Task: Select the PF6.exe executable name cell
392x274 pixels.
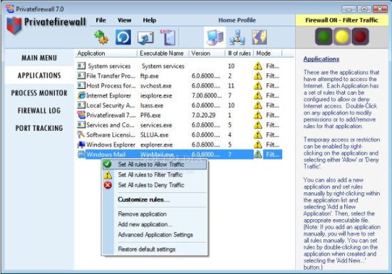Action: click(x=150, y=115)
